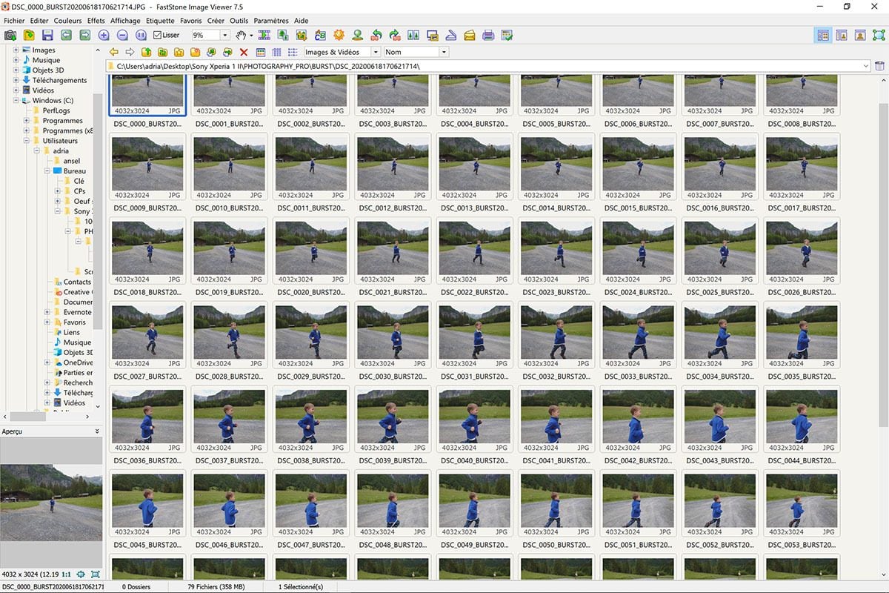
Task: Toggle fullscreen view mode at top right
Action: 879,35
